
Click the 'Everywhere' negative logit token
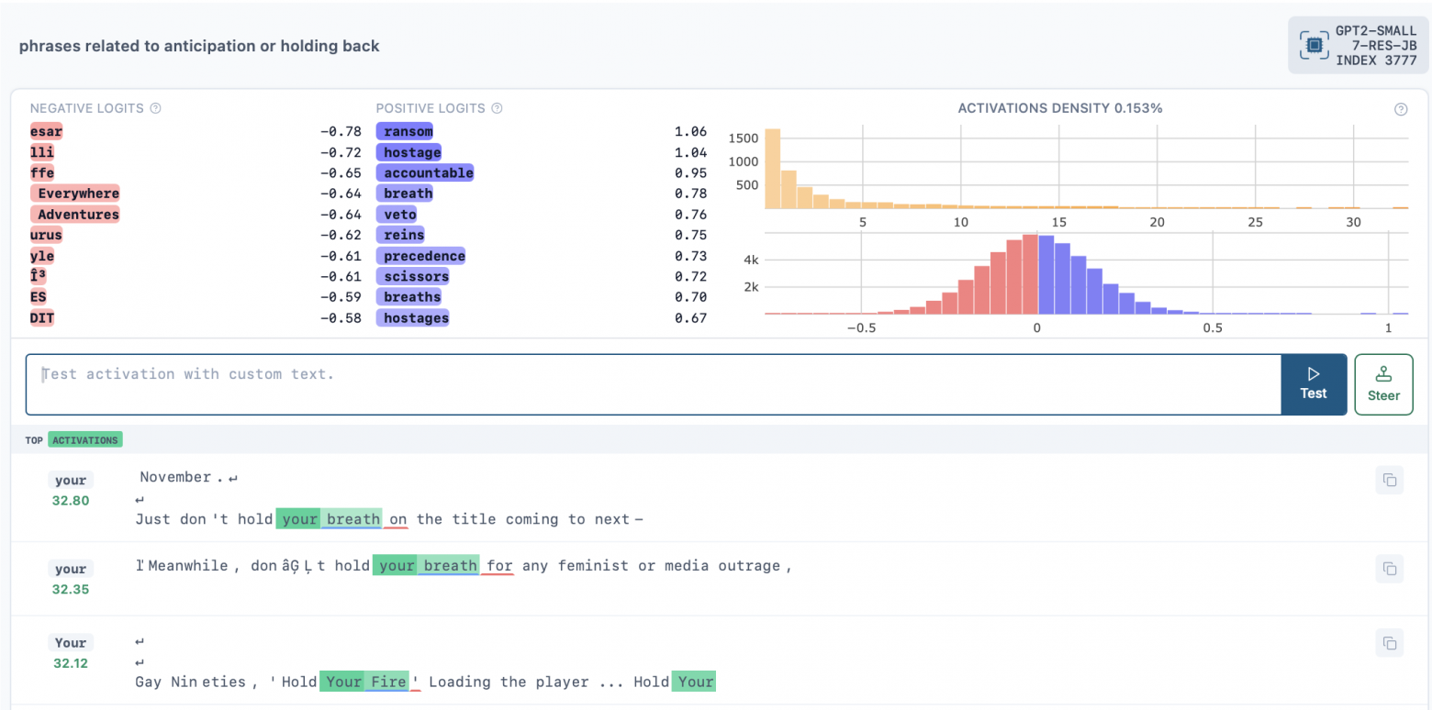pos(78,194)
